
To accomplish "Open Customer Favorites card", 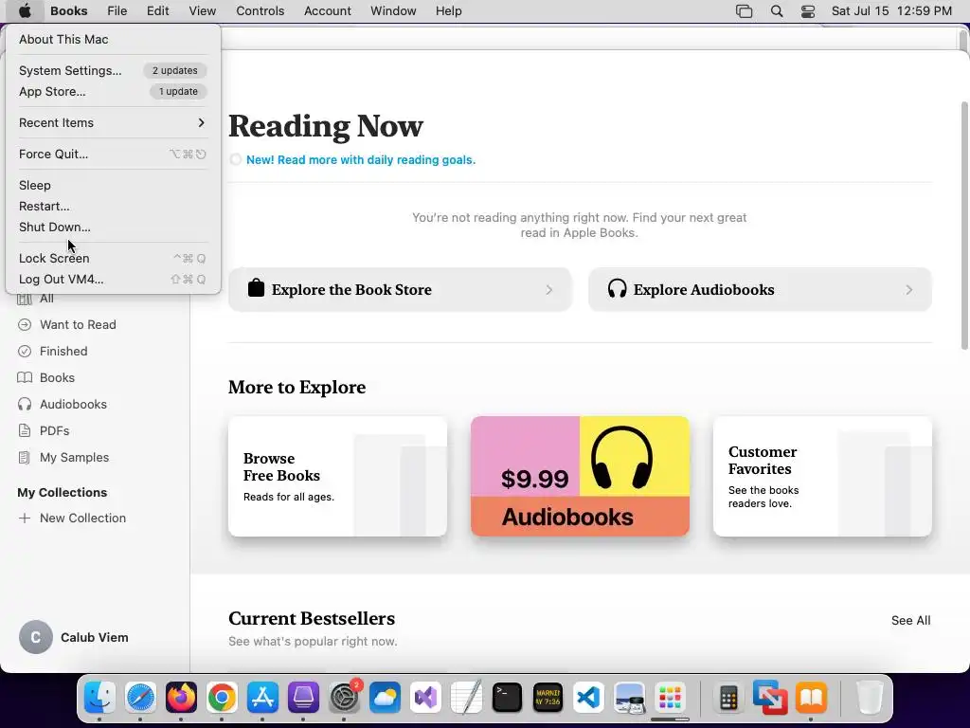I will (822, 476).
